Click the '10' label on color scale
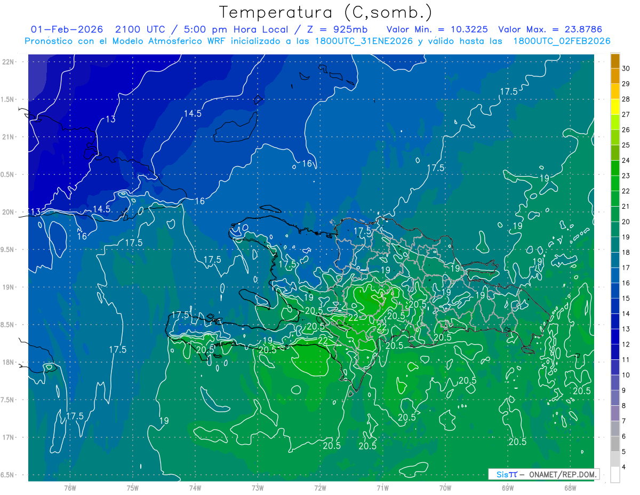The height and width of the screenshot is (495, 640). click(626, 375)
